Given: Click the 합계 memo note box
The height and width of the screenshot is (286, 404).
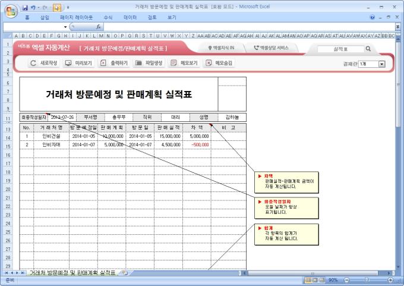Looking at the screenshot, I should (286, 234).
